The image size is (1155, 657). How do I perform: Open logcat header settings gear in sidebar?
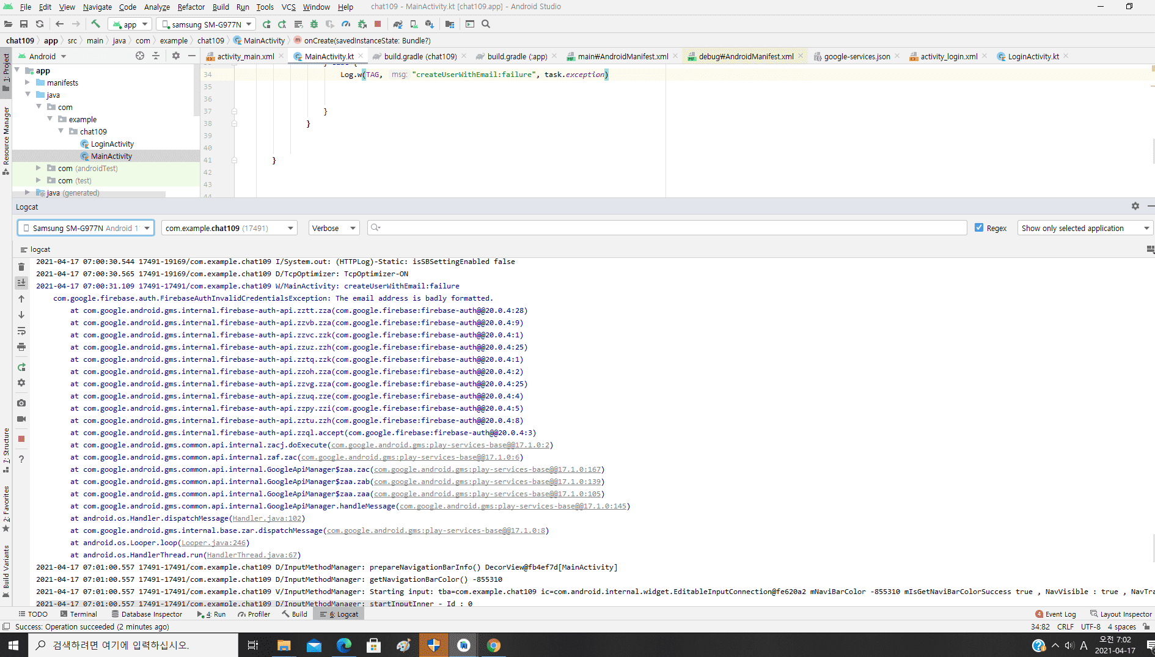[21, 383]
